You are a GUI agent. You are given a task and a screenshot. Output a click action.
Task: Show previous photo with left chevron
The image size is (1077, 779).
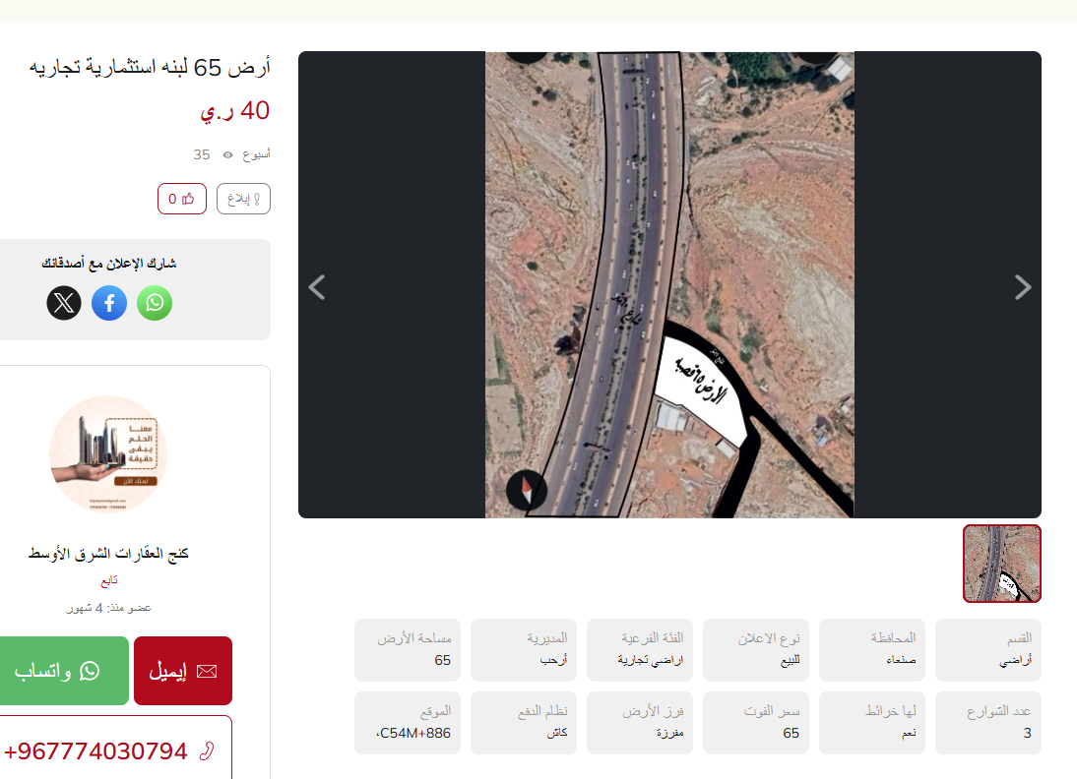click(317, 287)
